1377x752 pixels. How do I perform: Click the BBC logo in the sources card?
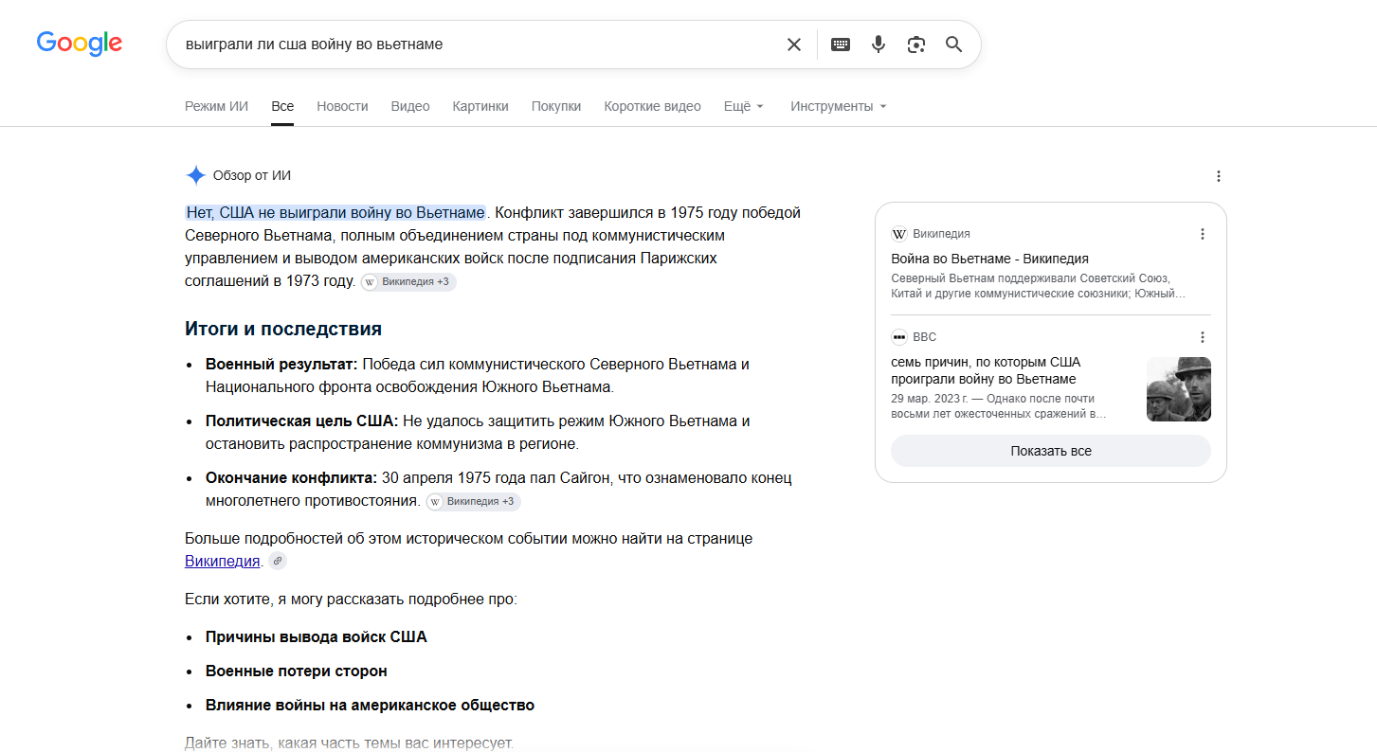[899, 337]
